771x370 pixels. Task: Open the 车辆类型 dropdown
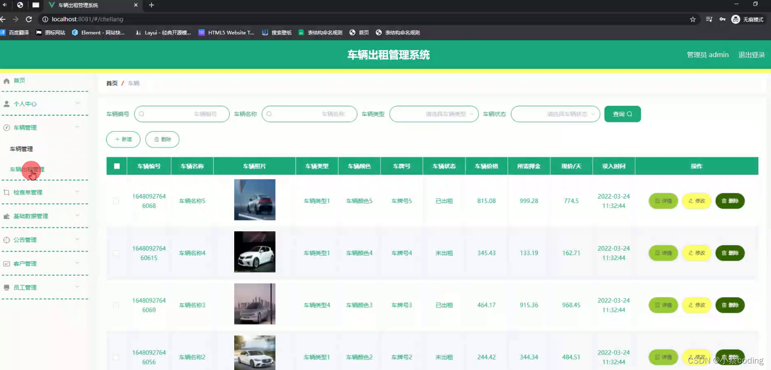coord(433,114)
